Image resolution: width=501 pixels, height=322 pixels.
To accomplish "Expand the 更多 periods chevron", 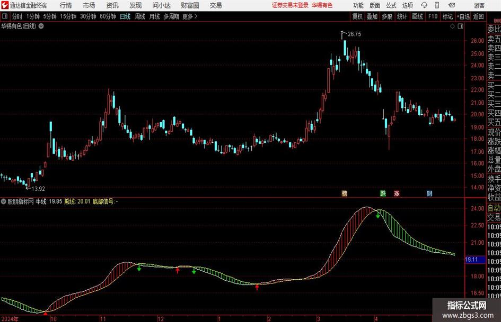I will 190,16.
